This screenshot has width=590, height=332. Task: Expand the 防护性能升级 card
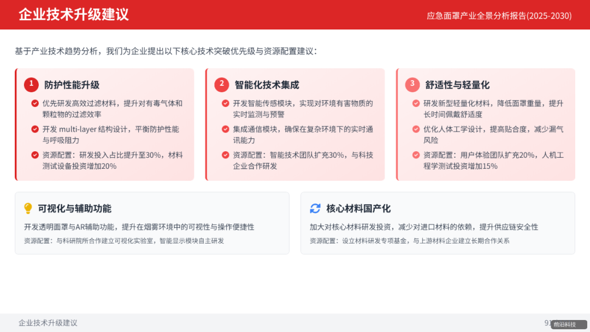[104, 124]
